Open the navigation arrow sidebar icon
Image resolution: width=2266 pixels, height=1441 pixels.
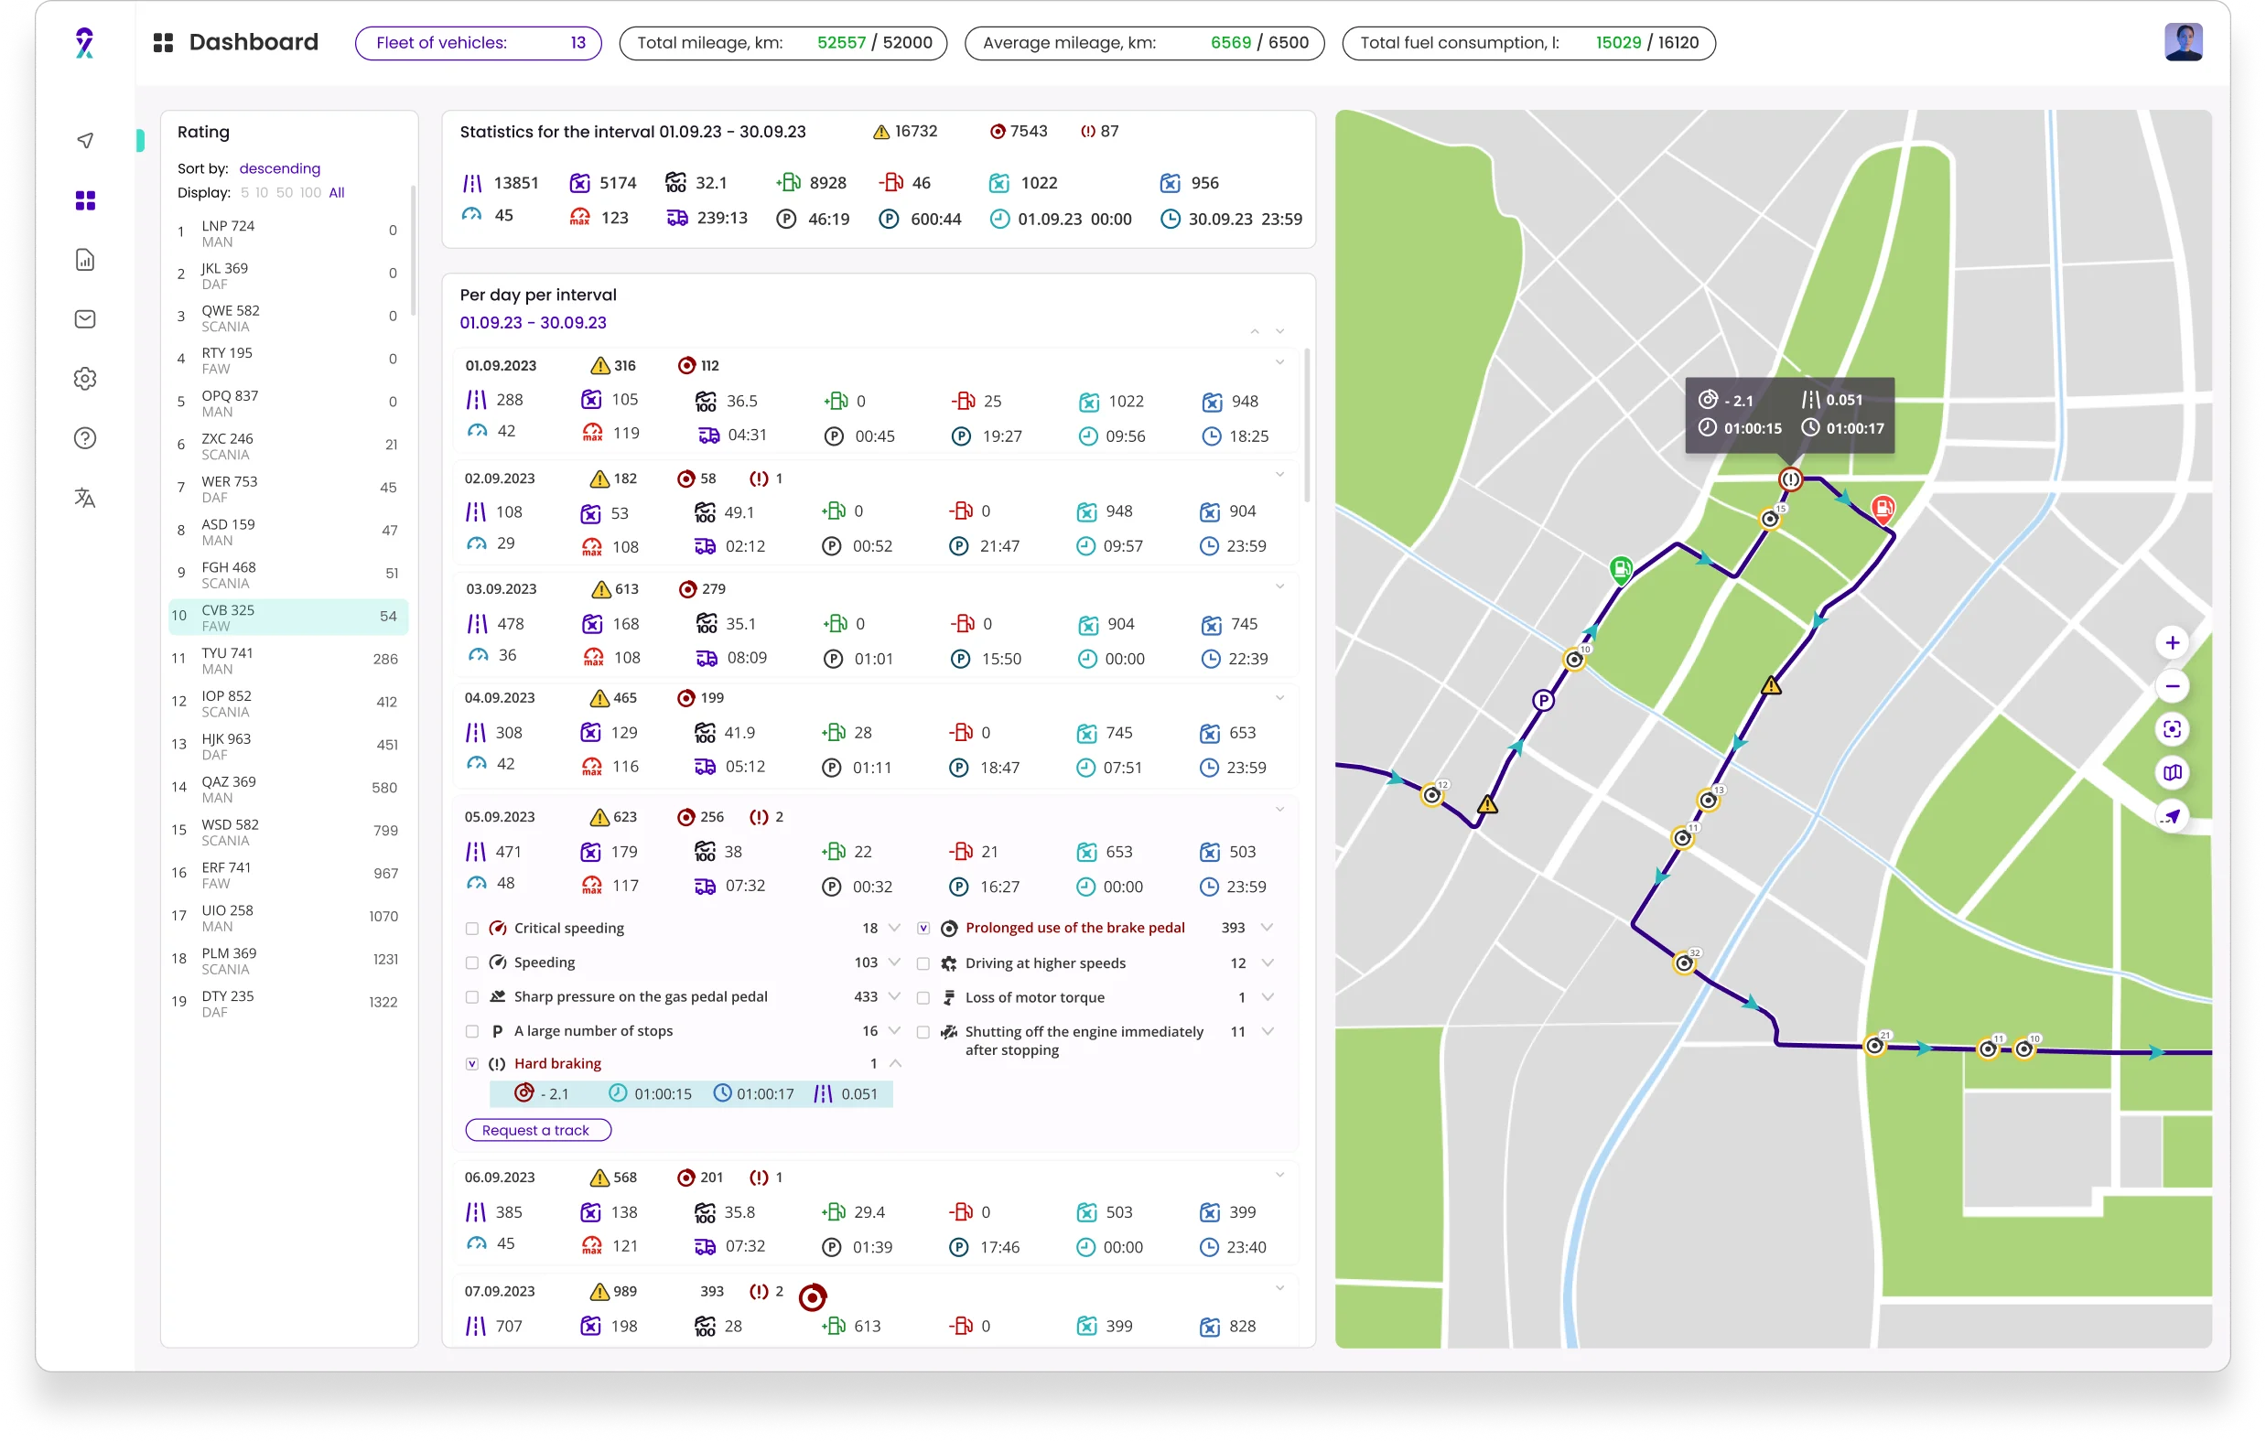[85, 140]
